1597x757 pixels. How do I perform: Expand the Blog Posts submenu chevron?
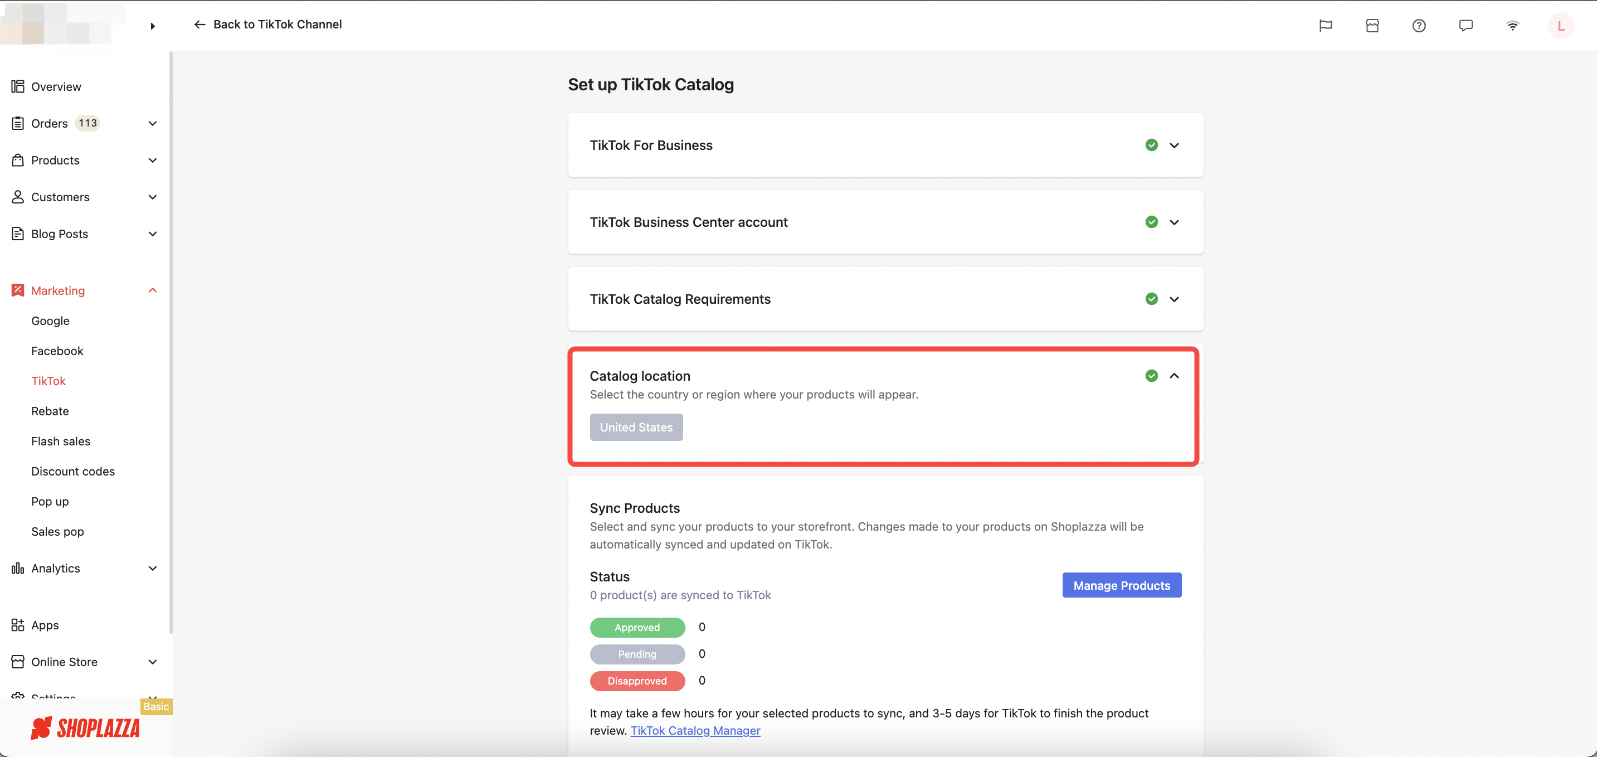[153, 234]
